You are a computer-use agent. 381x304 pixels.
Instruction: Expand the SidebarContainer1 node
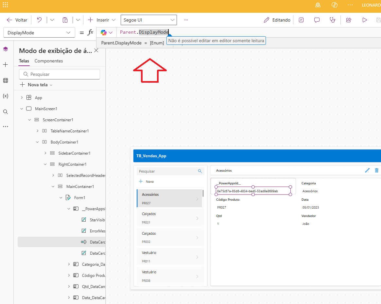pos(45,153)
